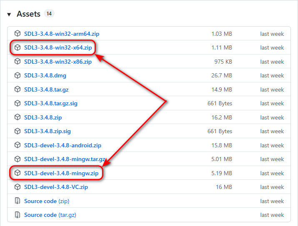Click the Assets heading text
The width and height of the screenshot is (298, 226).
28,14
